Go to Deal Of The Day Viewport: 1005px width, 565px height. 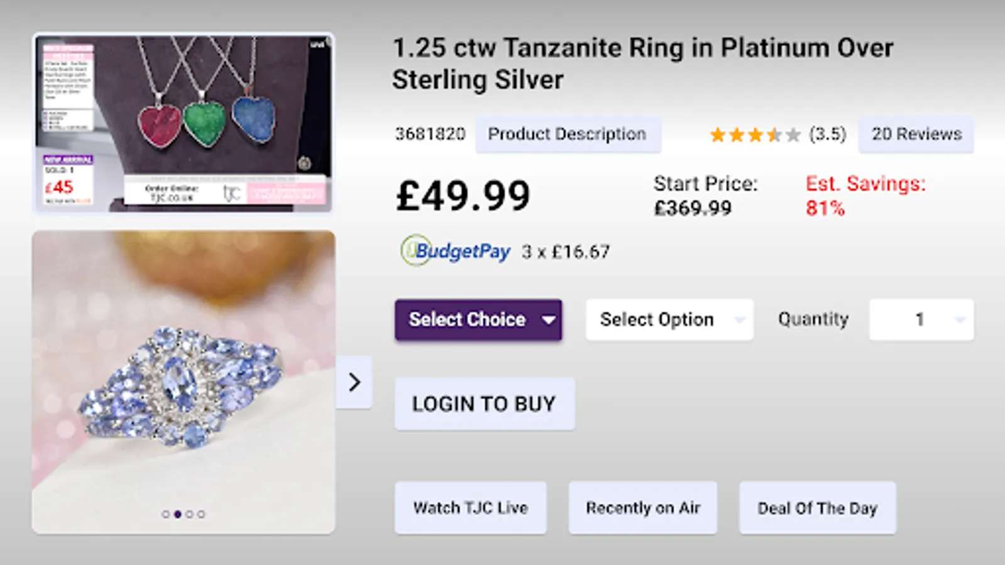tap(817, 508)
